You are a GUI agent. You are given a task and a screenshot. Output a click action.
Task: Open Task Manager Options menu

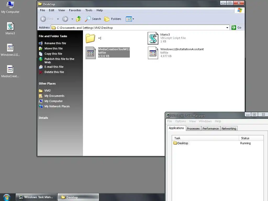click(x=181, y=121)
